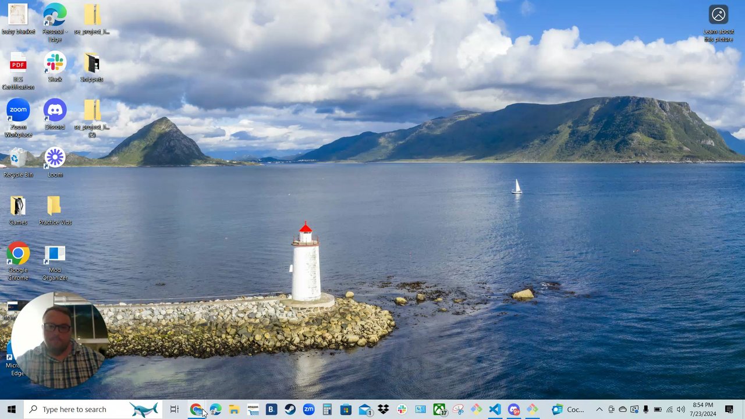Open the Practice Vids folder
The image size is (745, 419).
pos(55,206)
